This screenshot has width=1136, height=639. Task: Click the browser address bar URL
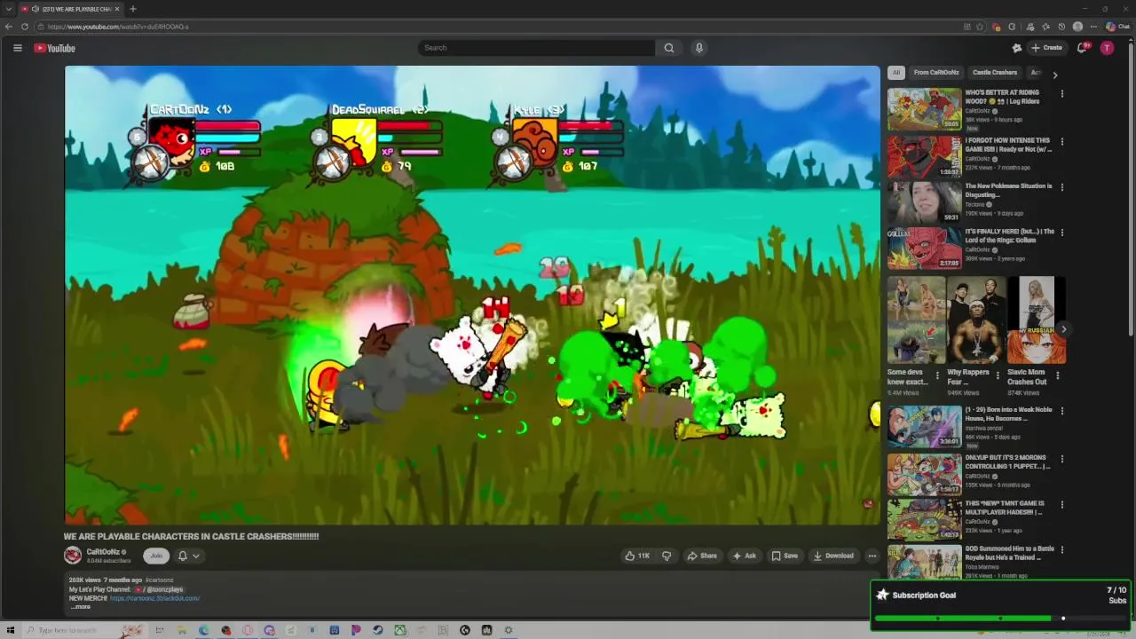[118, 27]
